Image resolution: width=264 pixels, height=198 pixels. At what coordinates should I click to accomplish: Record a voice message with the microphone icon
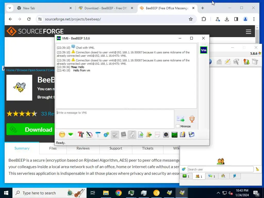pos(192,119)
